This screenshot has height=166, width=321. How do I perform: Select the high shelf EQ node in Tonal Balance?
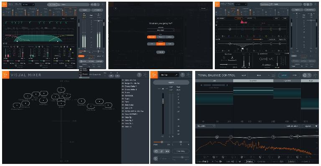(x=298, y=136)
